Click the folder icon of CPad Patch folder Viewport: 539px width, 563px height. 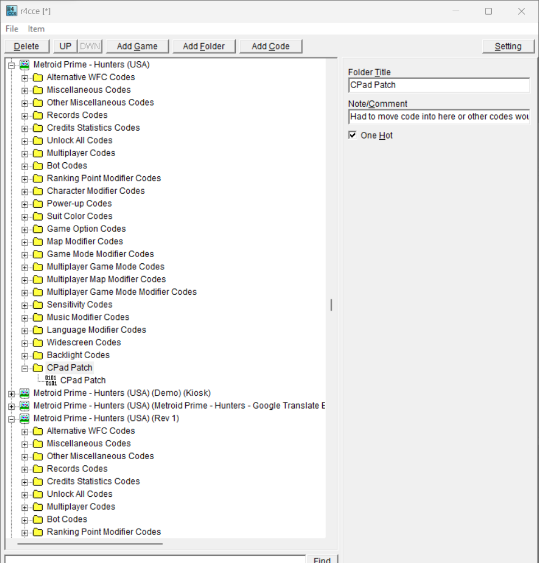point(38,368)
